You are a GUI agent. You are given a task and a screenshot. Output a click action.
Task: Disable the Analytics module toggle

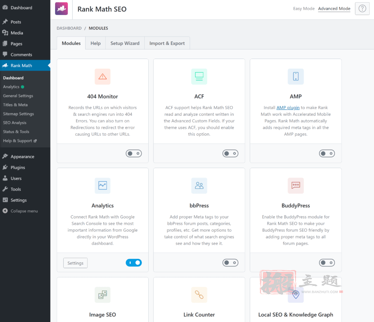pyautogui.click(x=134, y=263)
